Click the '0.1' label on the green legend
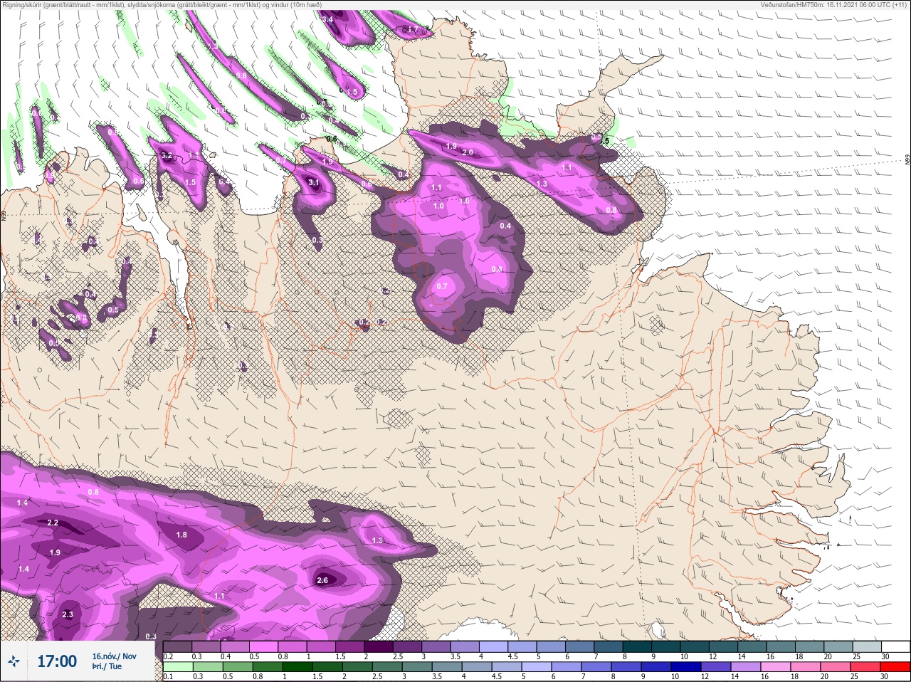This screenshot has width=911, height=682. tap(168, 676)
